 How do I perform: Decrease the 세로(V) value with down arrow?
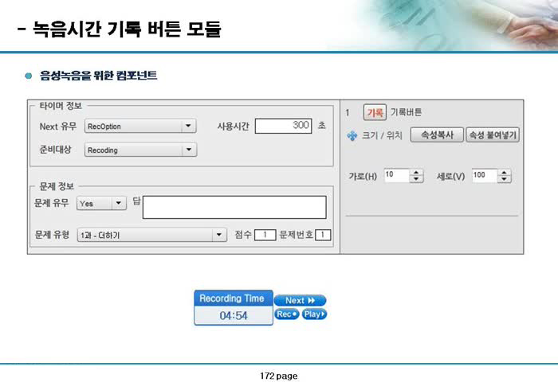pos(504,179)
